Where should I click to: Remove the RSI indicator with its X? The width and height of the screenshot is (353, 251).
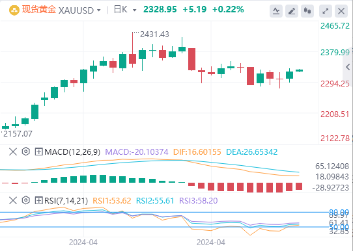13,200
